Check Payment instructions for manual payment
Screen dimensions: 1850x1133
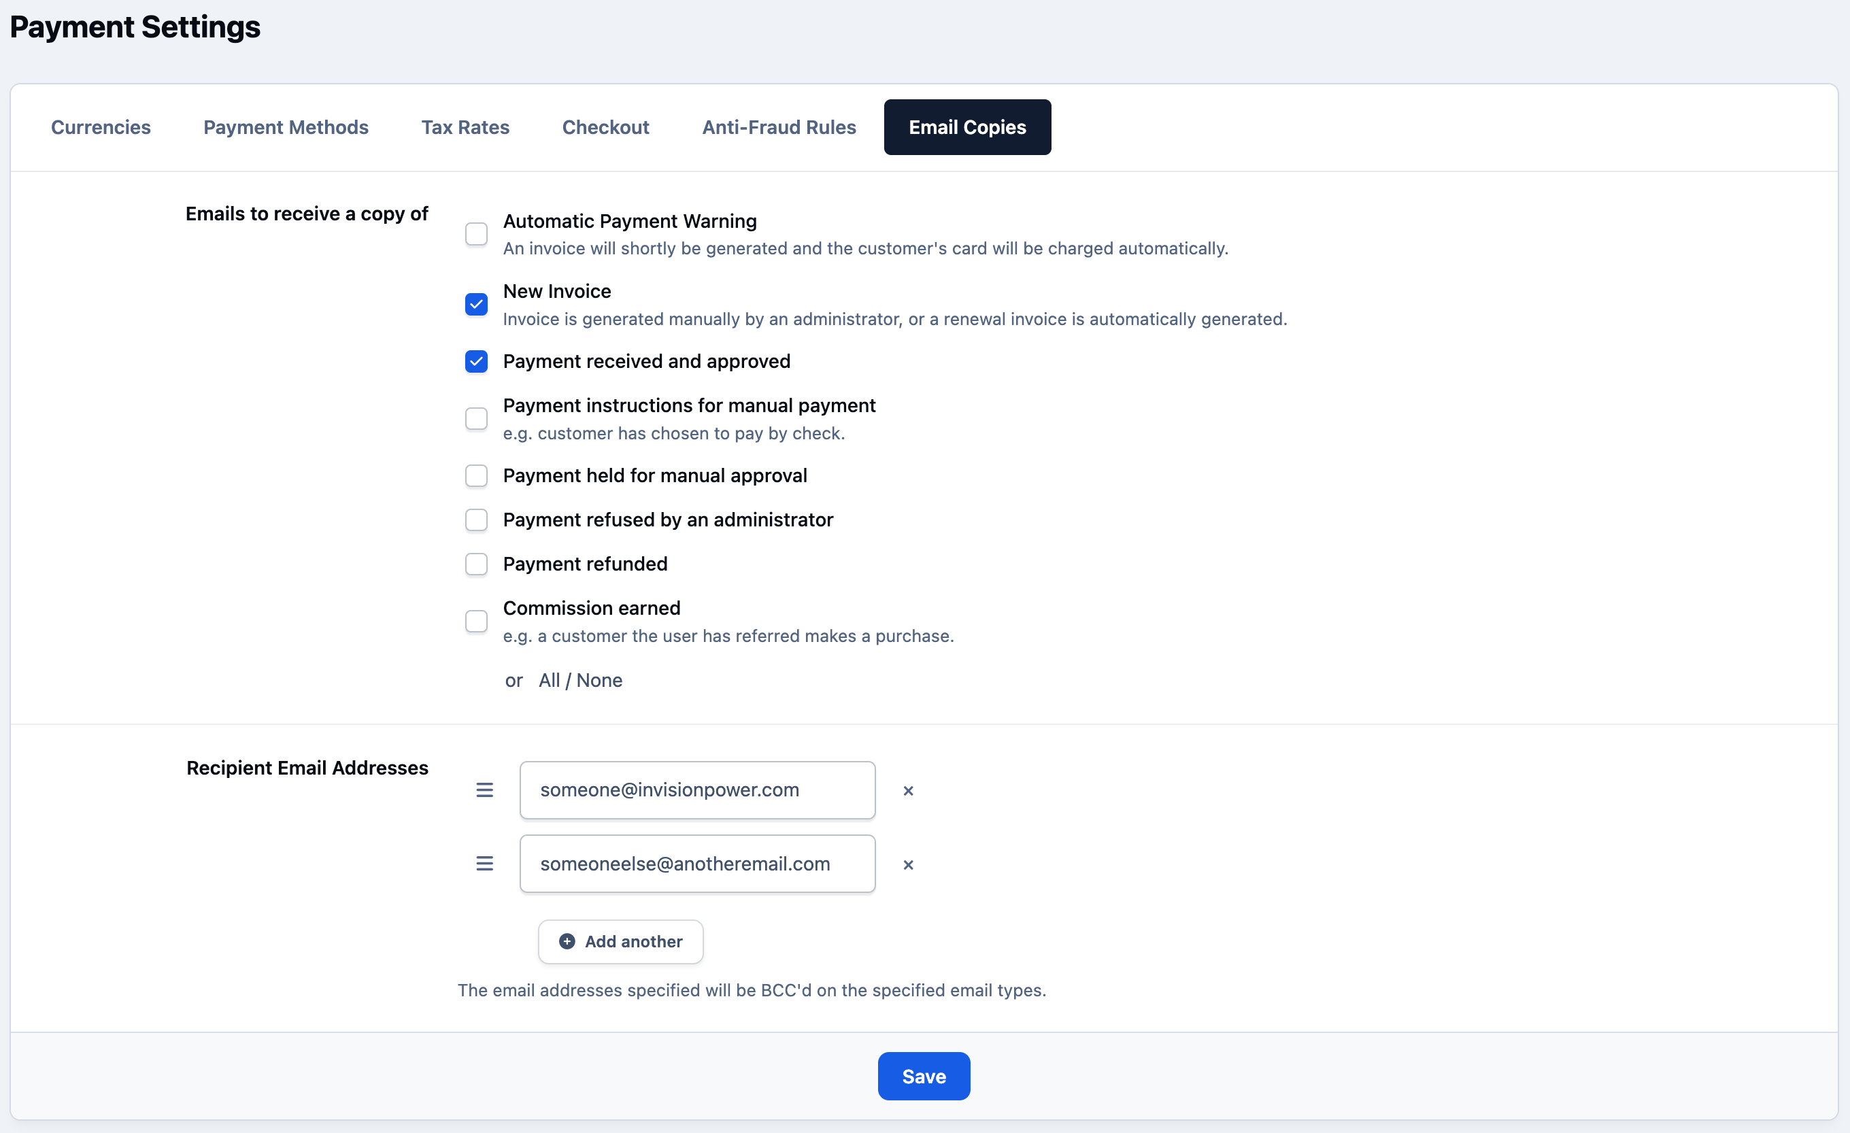tap(476, 418)
